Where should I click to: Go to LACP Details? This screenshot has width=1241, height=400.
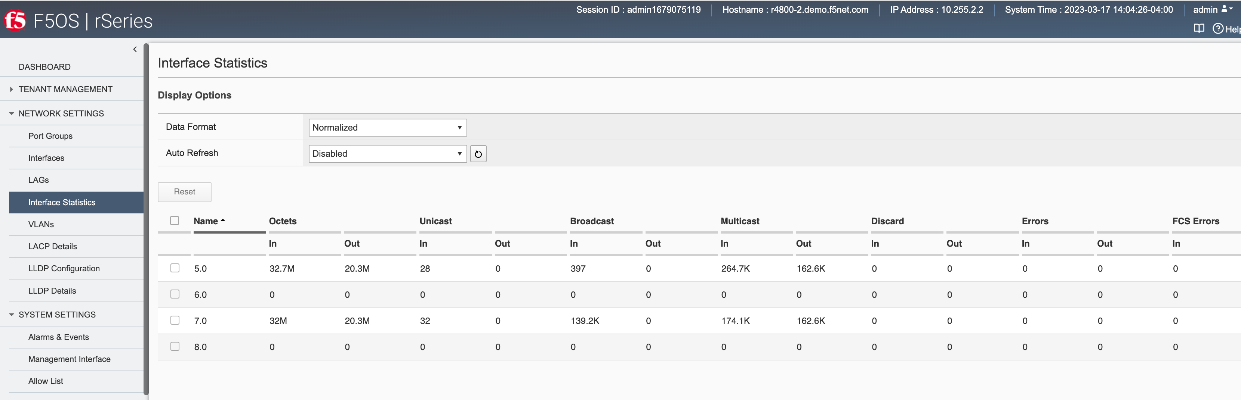[52, 247]
